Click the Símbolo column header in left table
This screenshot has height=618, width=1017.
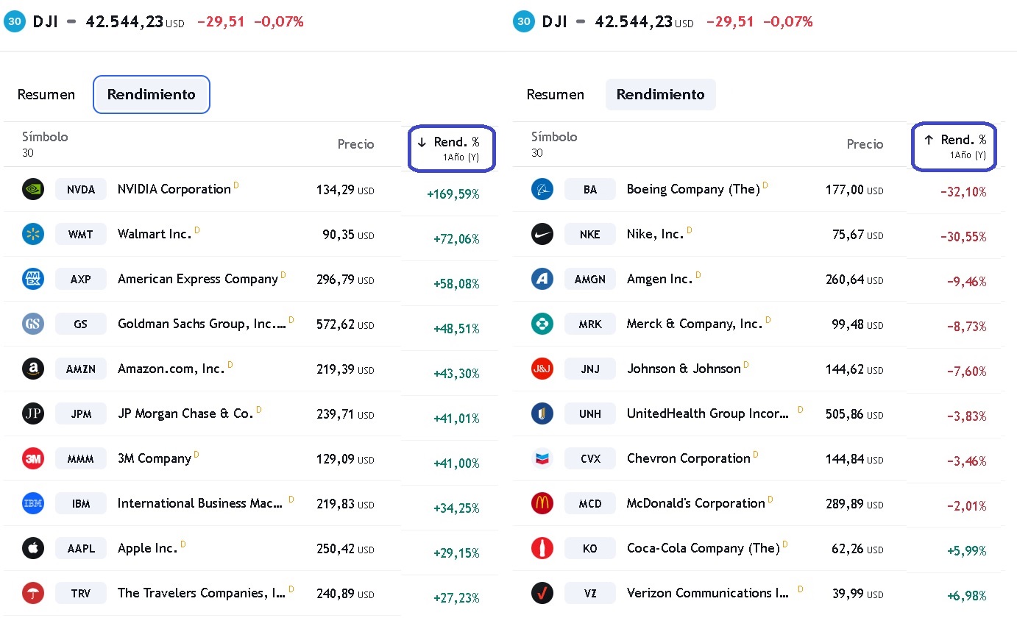45,137
